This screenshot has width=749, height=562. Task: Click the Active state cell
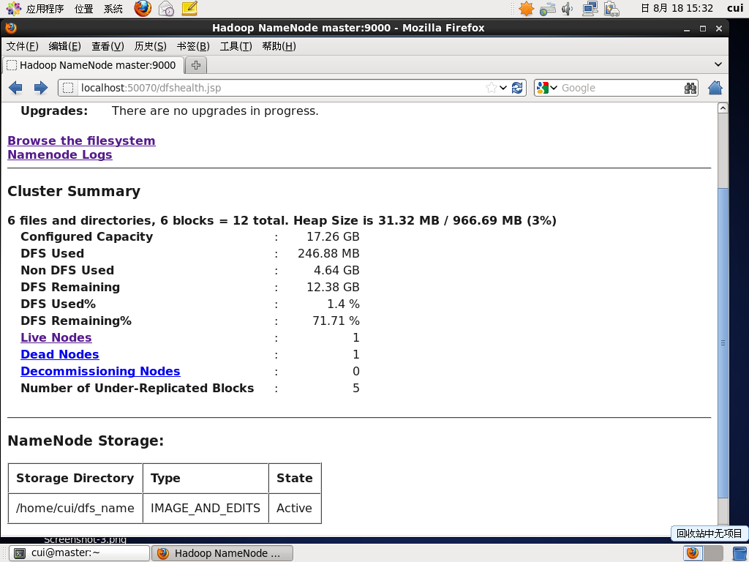tap(295, 508)
